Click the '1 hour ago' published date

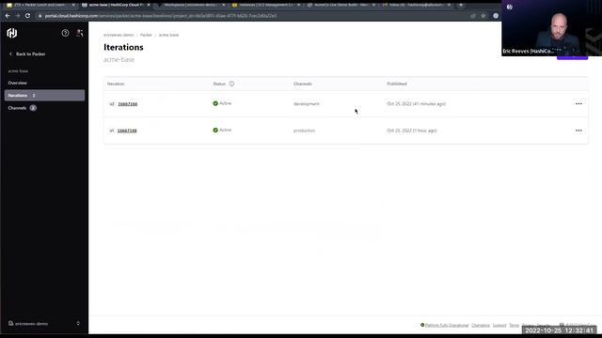pyautogui.click(x=412, y=131)
